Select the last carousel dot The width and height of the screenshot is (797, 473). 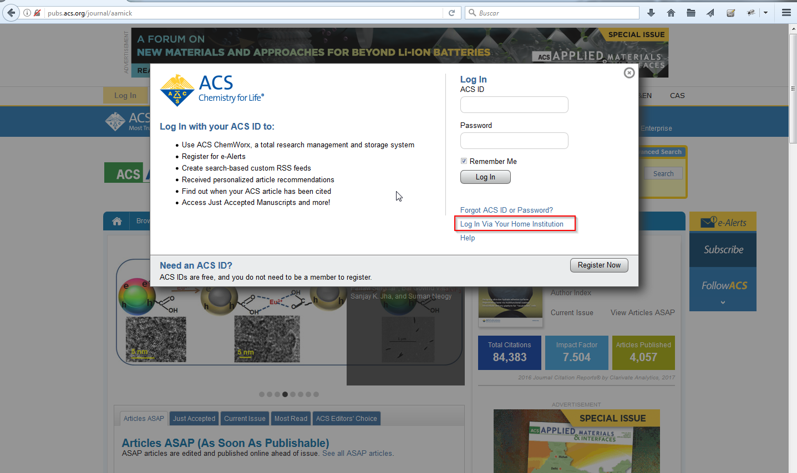click(316, 394)
